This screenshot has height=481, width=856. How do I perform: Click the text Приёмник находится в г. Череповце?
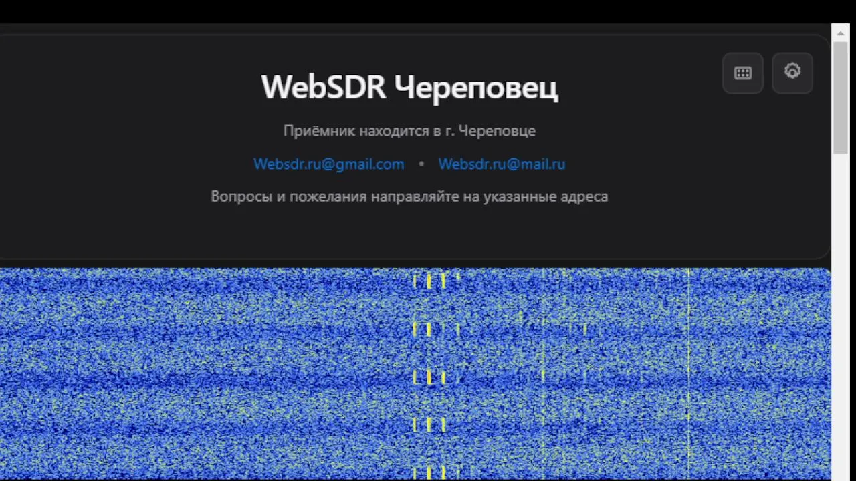409,131
